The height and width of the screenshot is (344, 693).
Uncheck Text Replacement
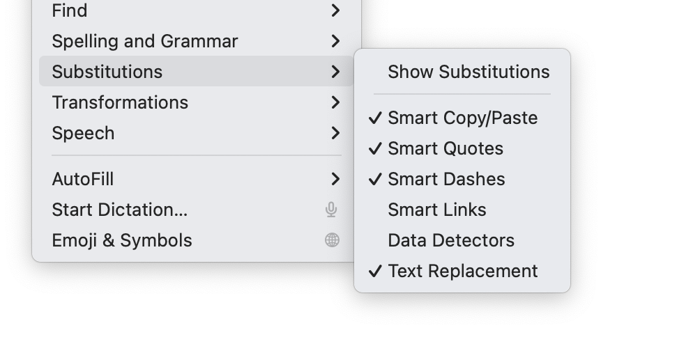(x=463, y=271)
